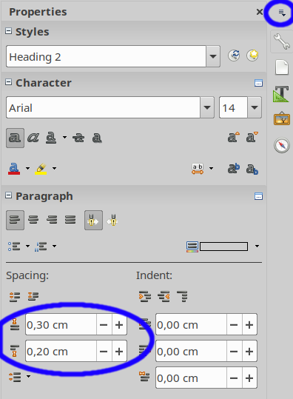Set Right-to-Left text direction
This screenshot has height=399, width=293.
click(112, 220)
